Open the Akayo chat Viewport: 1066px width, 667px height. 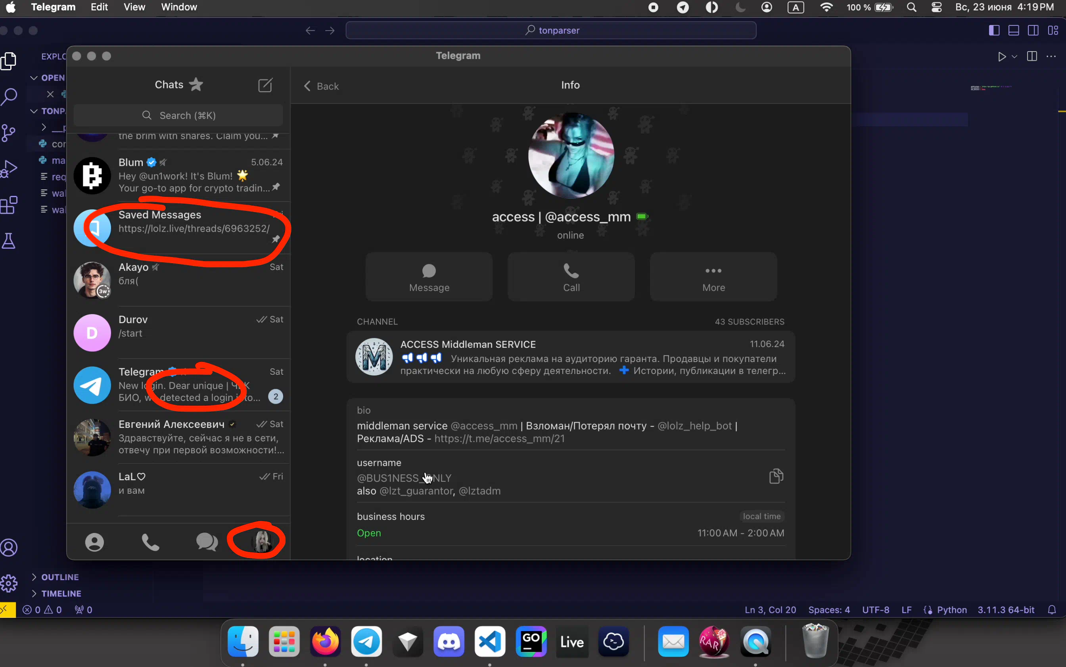click(x=178, y=281)
